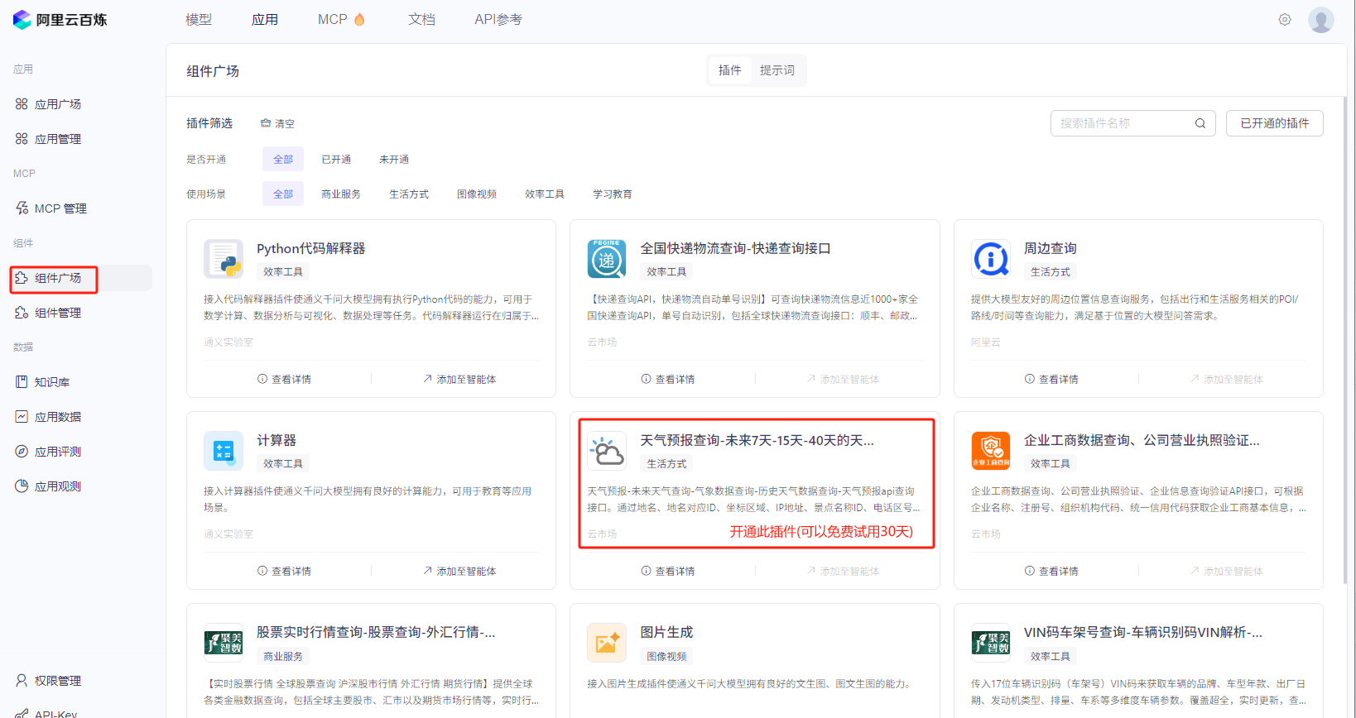This screenshot has width=1356, height=718.
Task: Open the 应用 top menu
Action: pyautogui.click(x=265, y=19)
